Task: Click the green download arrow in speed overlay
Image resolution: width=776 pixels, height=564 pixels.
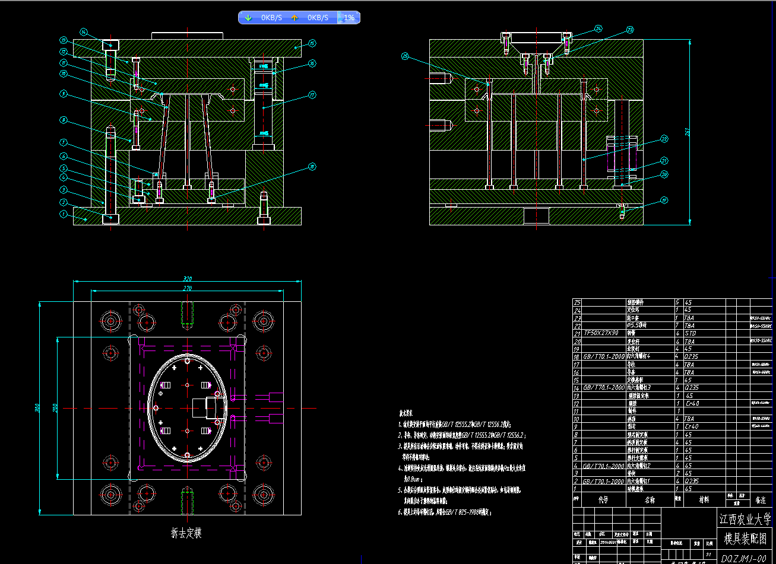Action: coord(249,18)
